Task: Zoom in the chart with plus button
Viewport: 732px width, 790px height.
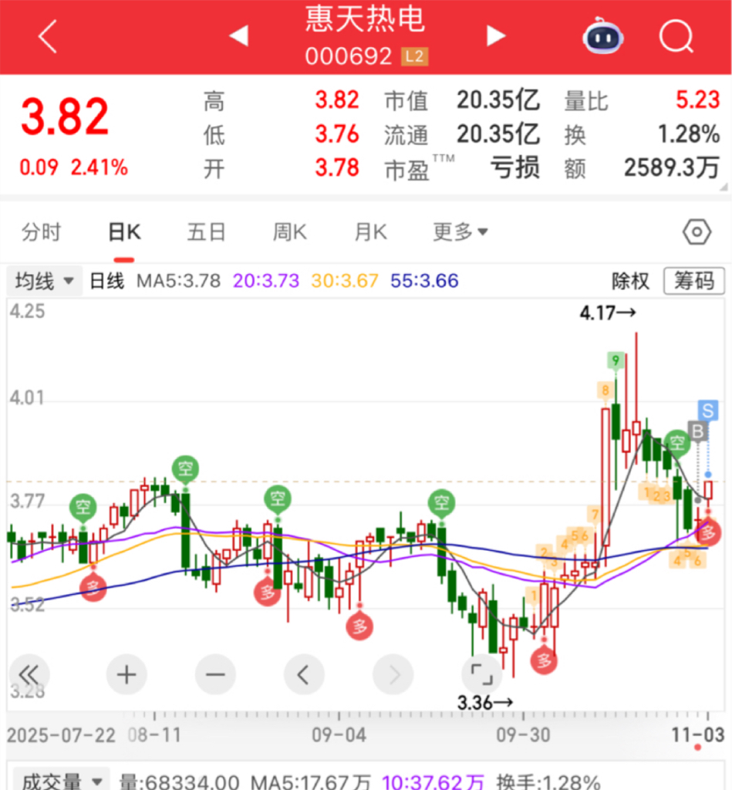Action: coord(126,674)
